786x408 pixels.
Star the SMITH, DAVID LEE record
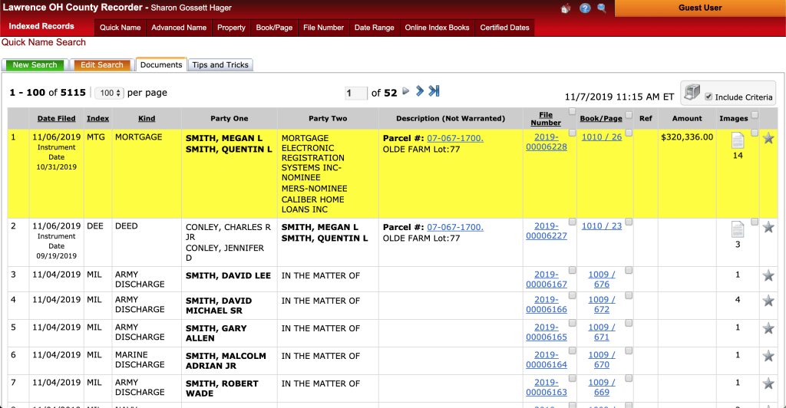(x=768, y=275)
